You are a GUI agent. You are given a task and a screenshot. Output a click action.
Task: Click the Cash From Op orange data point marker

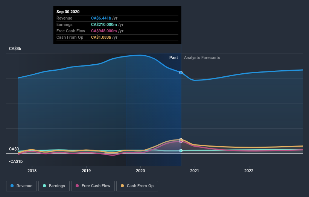click(181, 139)
